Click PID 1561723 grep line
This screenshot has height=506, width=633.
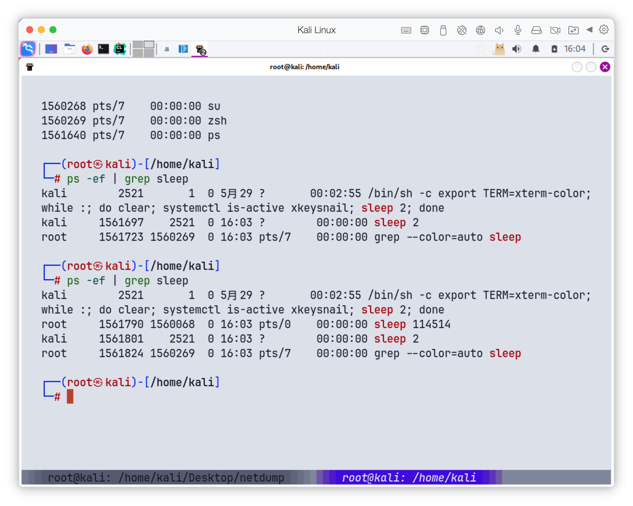pyautogui.click(x=281, y=237)
